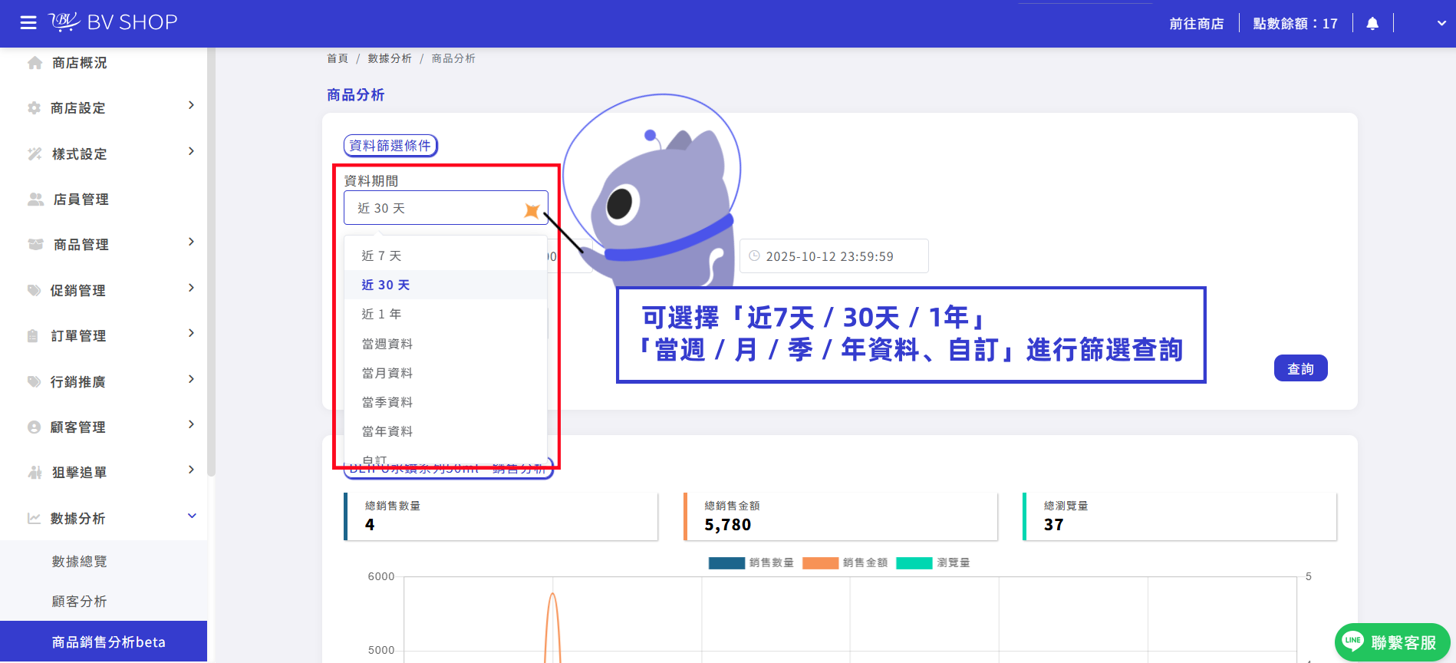Screen dimensions: 1456x663
Task: Open notifications bell icon
Action: coord(1372,24)
